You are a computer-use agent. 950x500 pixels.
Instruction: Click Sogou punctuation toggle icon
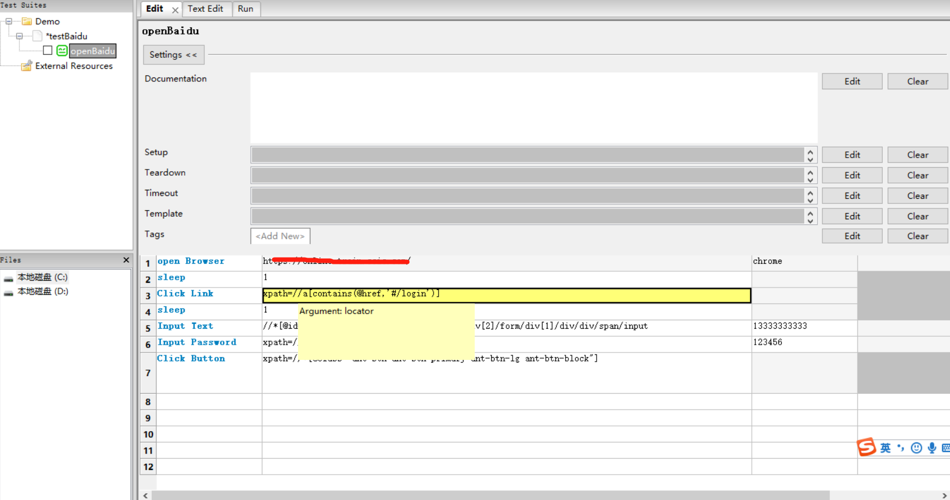(901, 448)
